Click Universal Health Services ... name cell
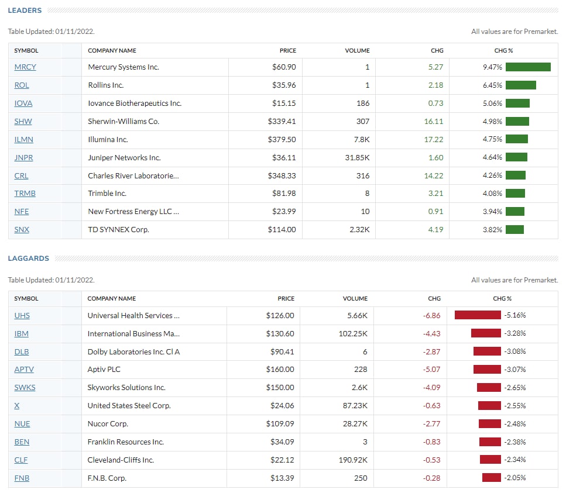The image size is (566, 493). click(133, 316)
